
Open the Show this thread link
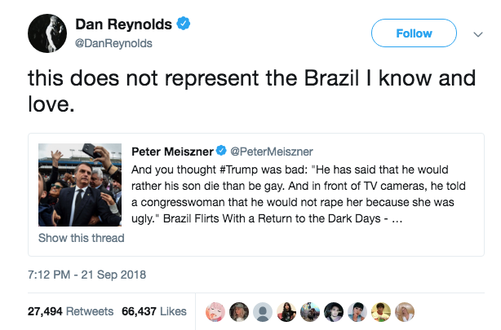pos(82,238)
